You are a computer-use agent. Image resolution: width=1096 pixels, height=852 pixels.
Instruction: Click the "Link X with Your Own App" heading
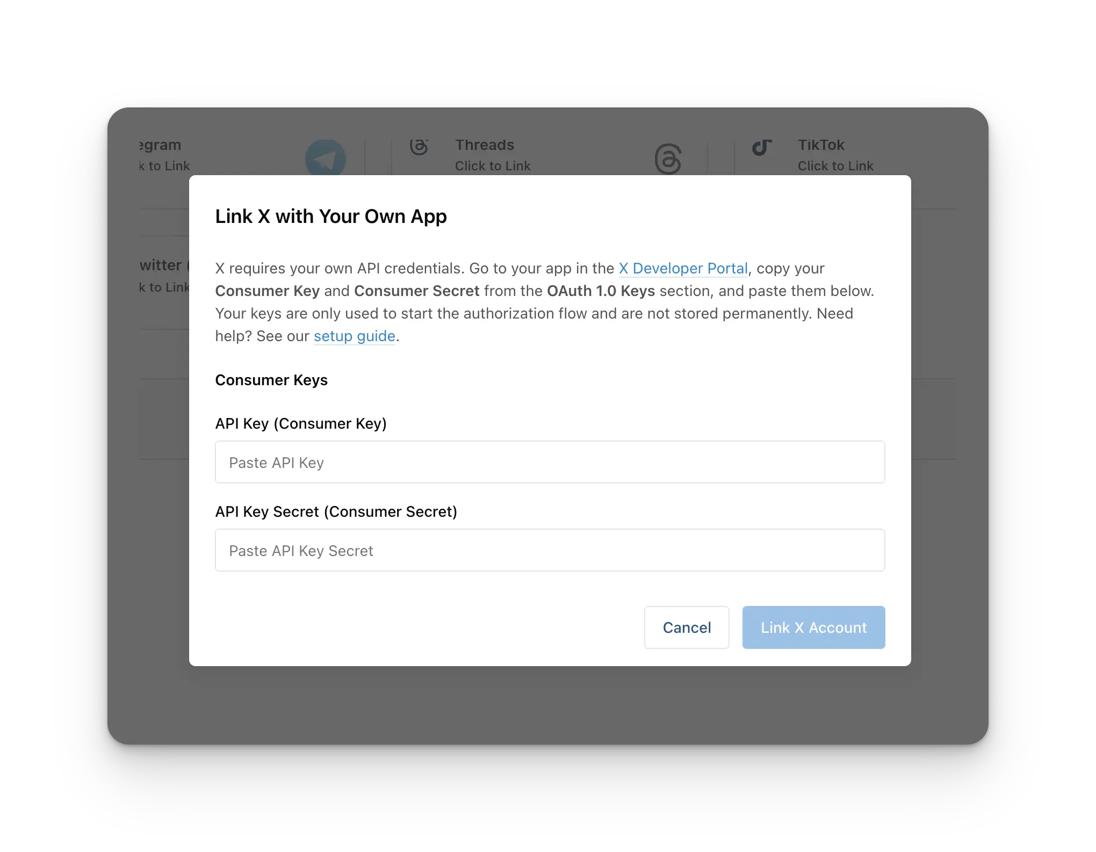pyautogui.click(x=331, y=216)
